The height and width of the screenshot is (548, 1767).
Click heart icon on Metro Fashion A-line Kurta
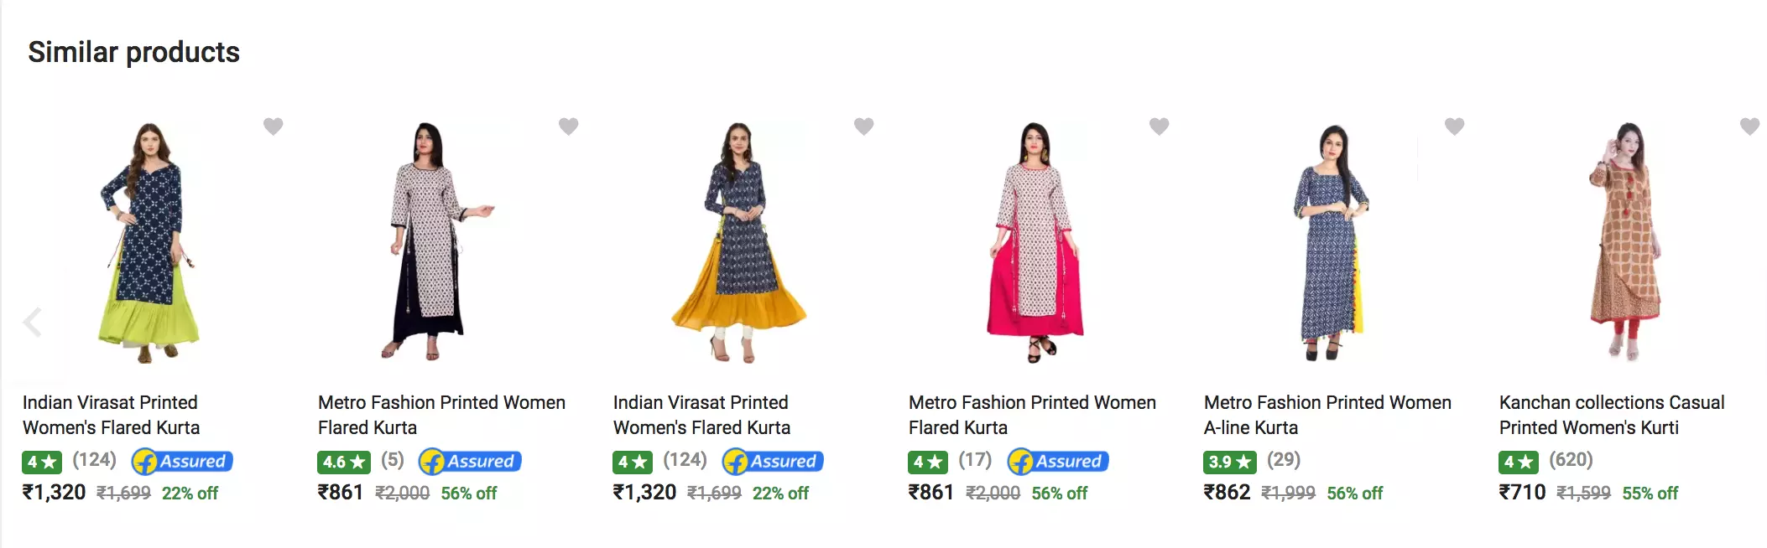point(1454,127)
